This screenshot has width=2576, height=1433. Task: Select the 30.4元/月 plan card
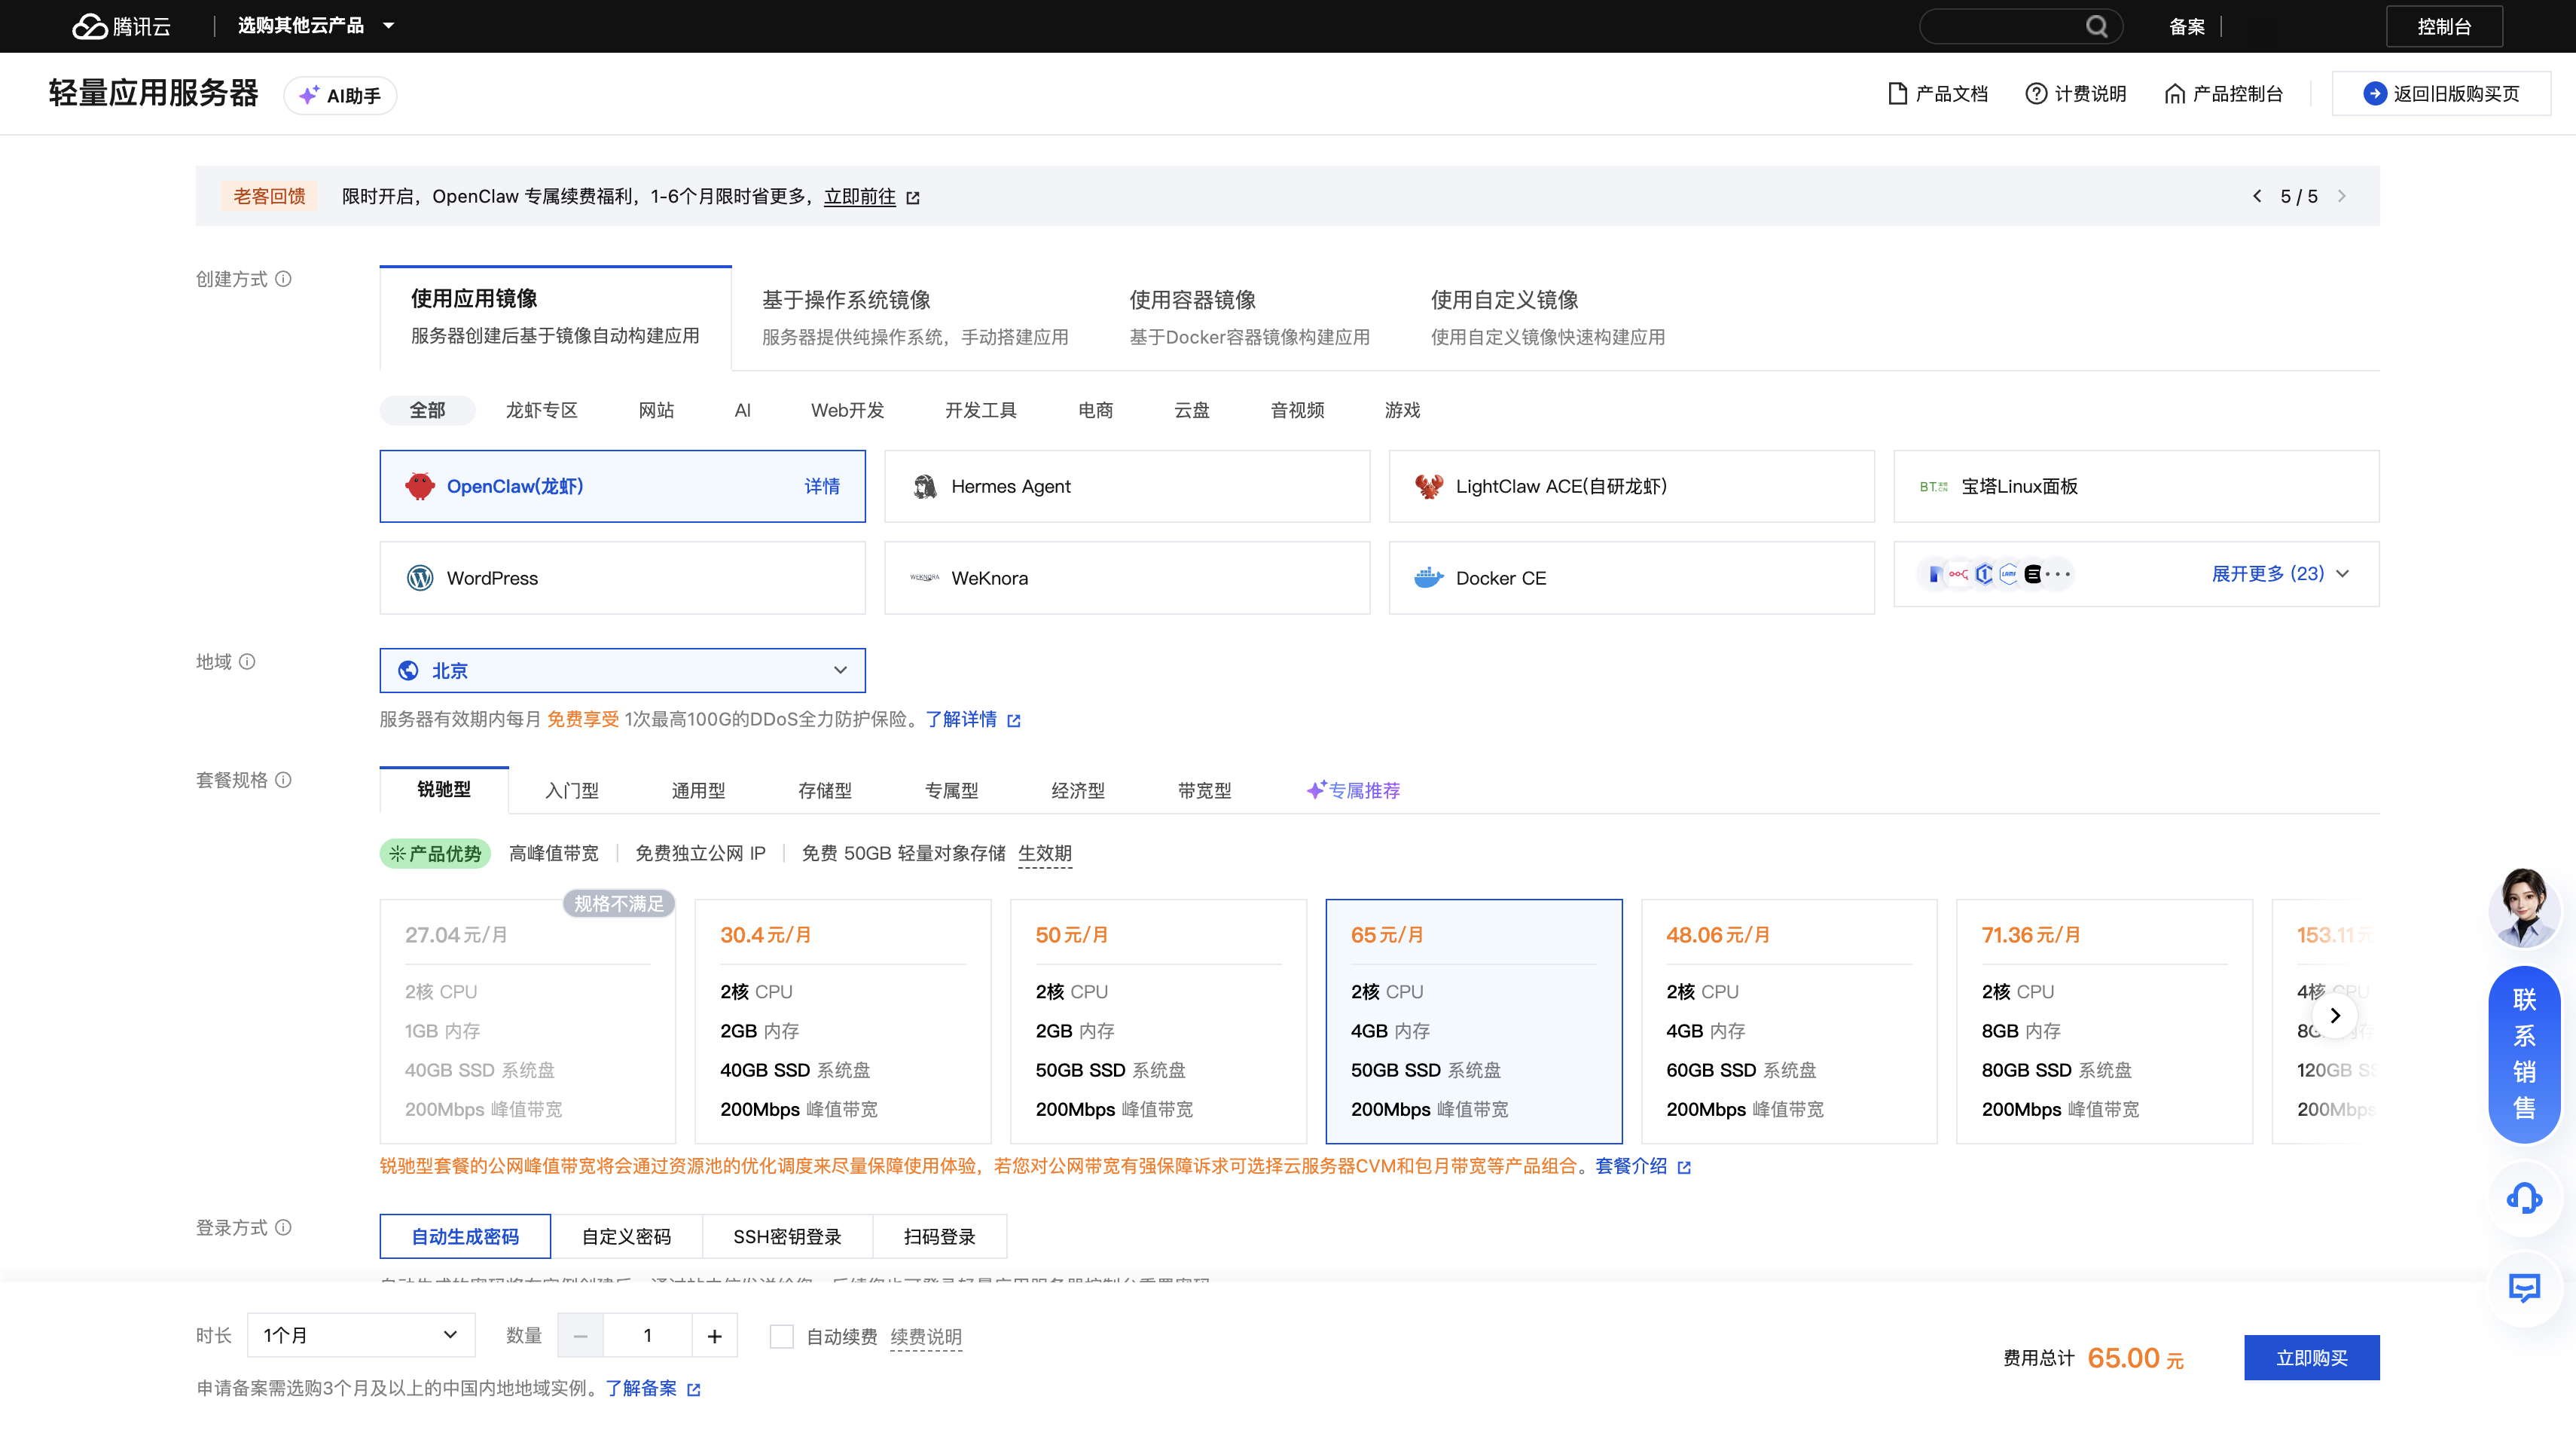843,1021
